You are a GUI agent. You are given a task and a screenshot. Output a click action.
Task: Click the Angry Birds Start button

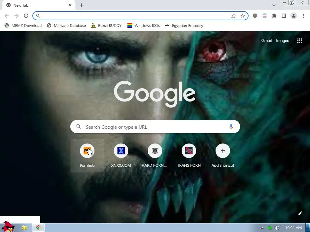pyautogui.click(x=8, y=227)
